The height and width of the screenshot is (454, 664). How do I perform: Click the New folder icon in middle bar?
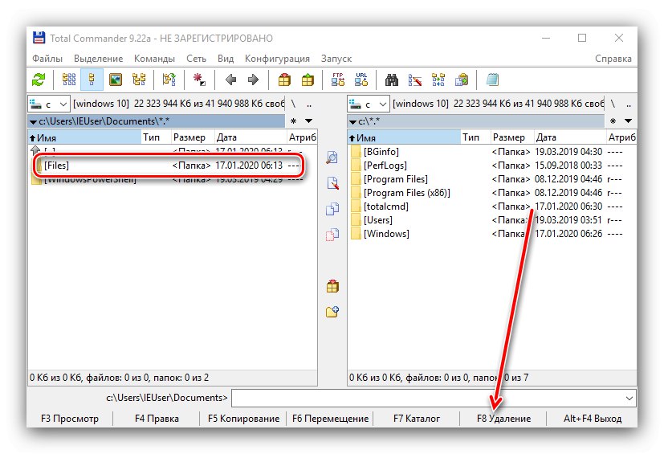[x=332, y=312]
